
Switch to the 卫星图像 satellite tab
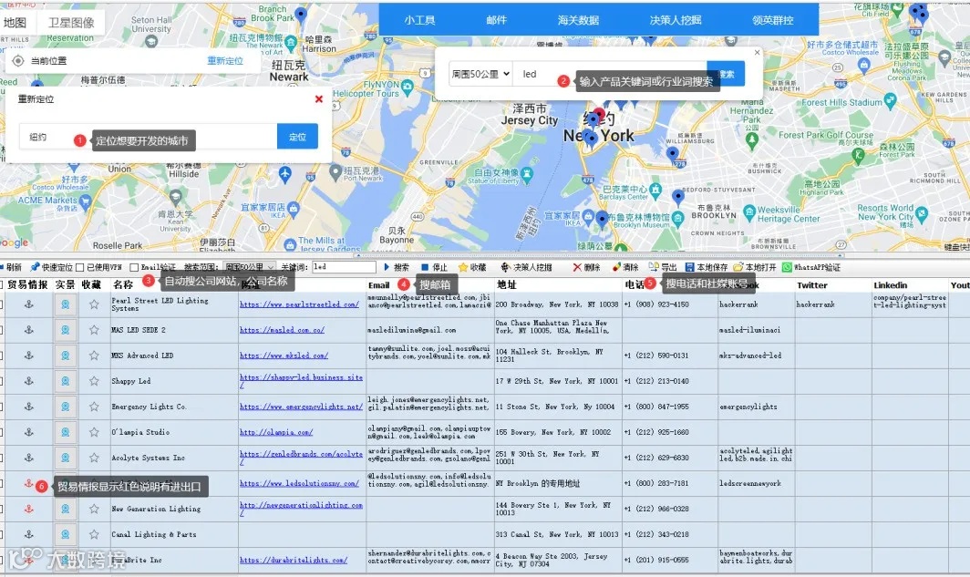pos(71,22)
